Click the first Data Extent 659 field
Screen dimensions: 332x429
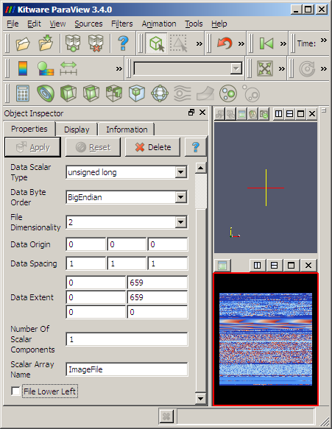[x=158, y=283]
